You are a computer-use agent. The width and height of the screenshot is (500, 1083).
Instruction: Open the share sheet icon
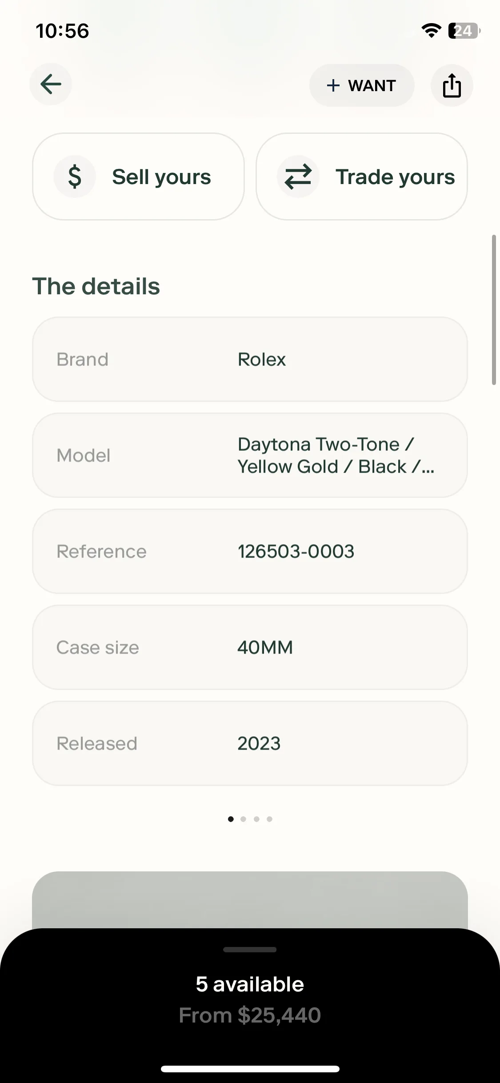click(x=452, y=85)
